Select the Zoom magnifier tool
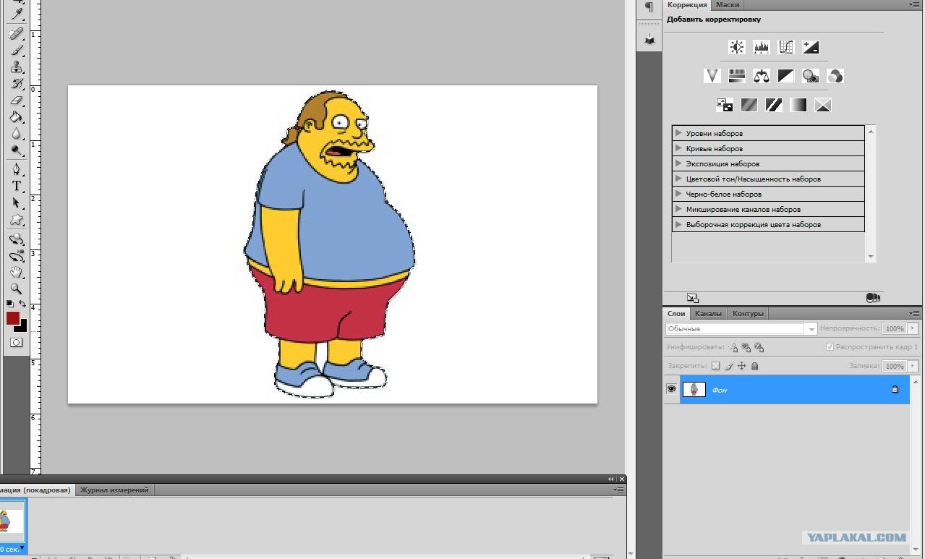 (17, 289)
